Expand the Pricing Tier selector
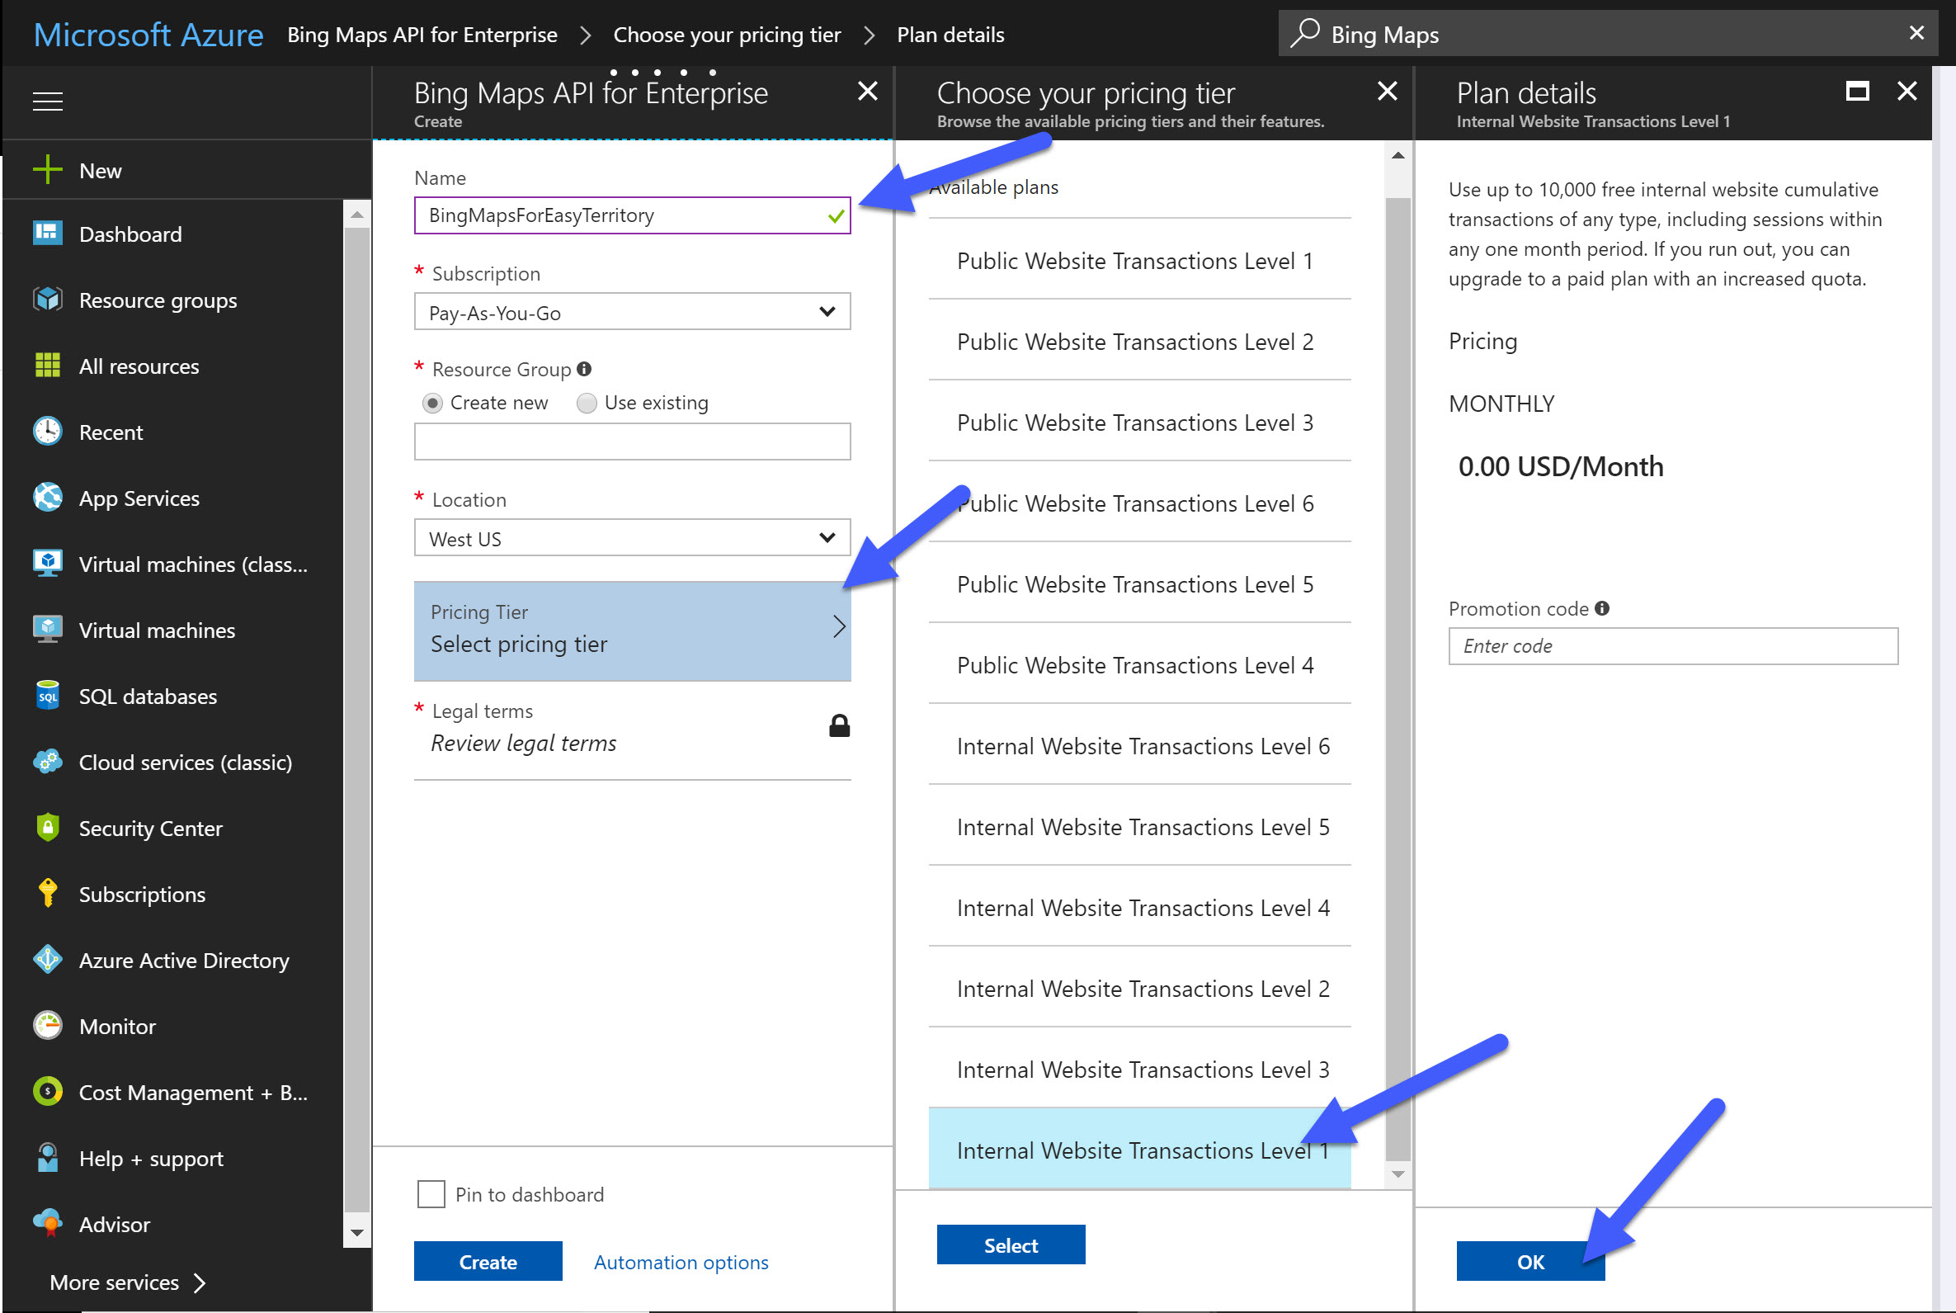This screenshot has height=1313, width=1956. point(632,630)
